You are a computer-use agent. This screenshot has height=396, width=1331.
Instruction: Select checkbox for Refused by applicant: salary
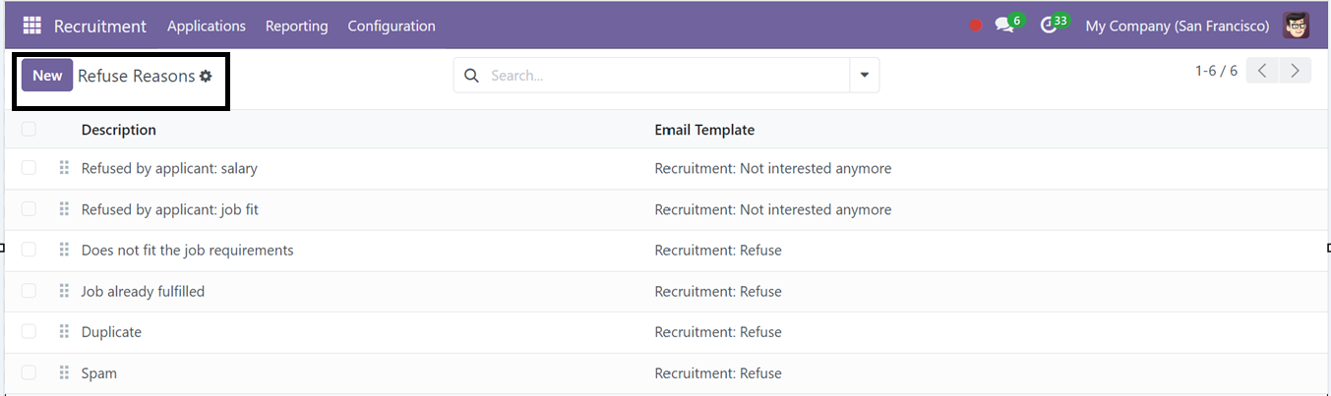tap(29, 168)
